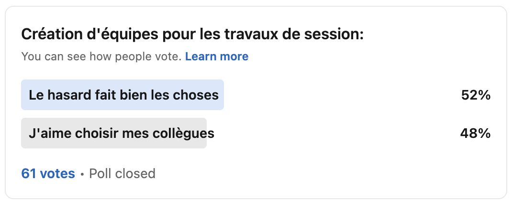Open the Learn more link
The height and width of the screenshot is (203, 513).
click(x=217, y=56)
